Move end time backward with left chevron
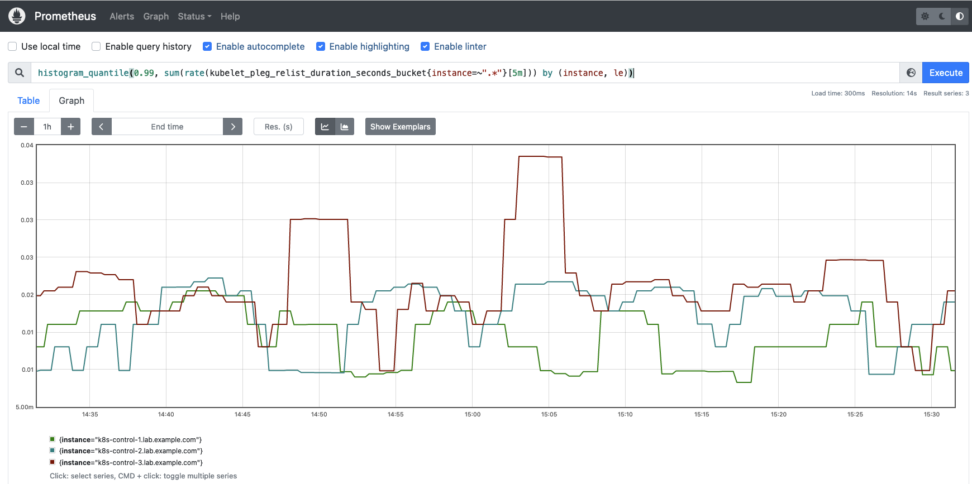The image size is (972, 484). pos(102,127)
